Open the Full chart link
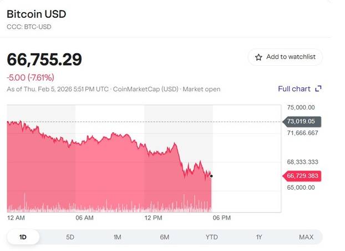Viewport: 345px width, 251px height. (294, 89)
